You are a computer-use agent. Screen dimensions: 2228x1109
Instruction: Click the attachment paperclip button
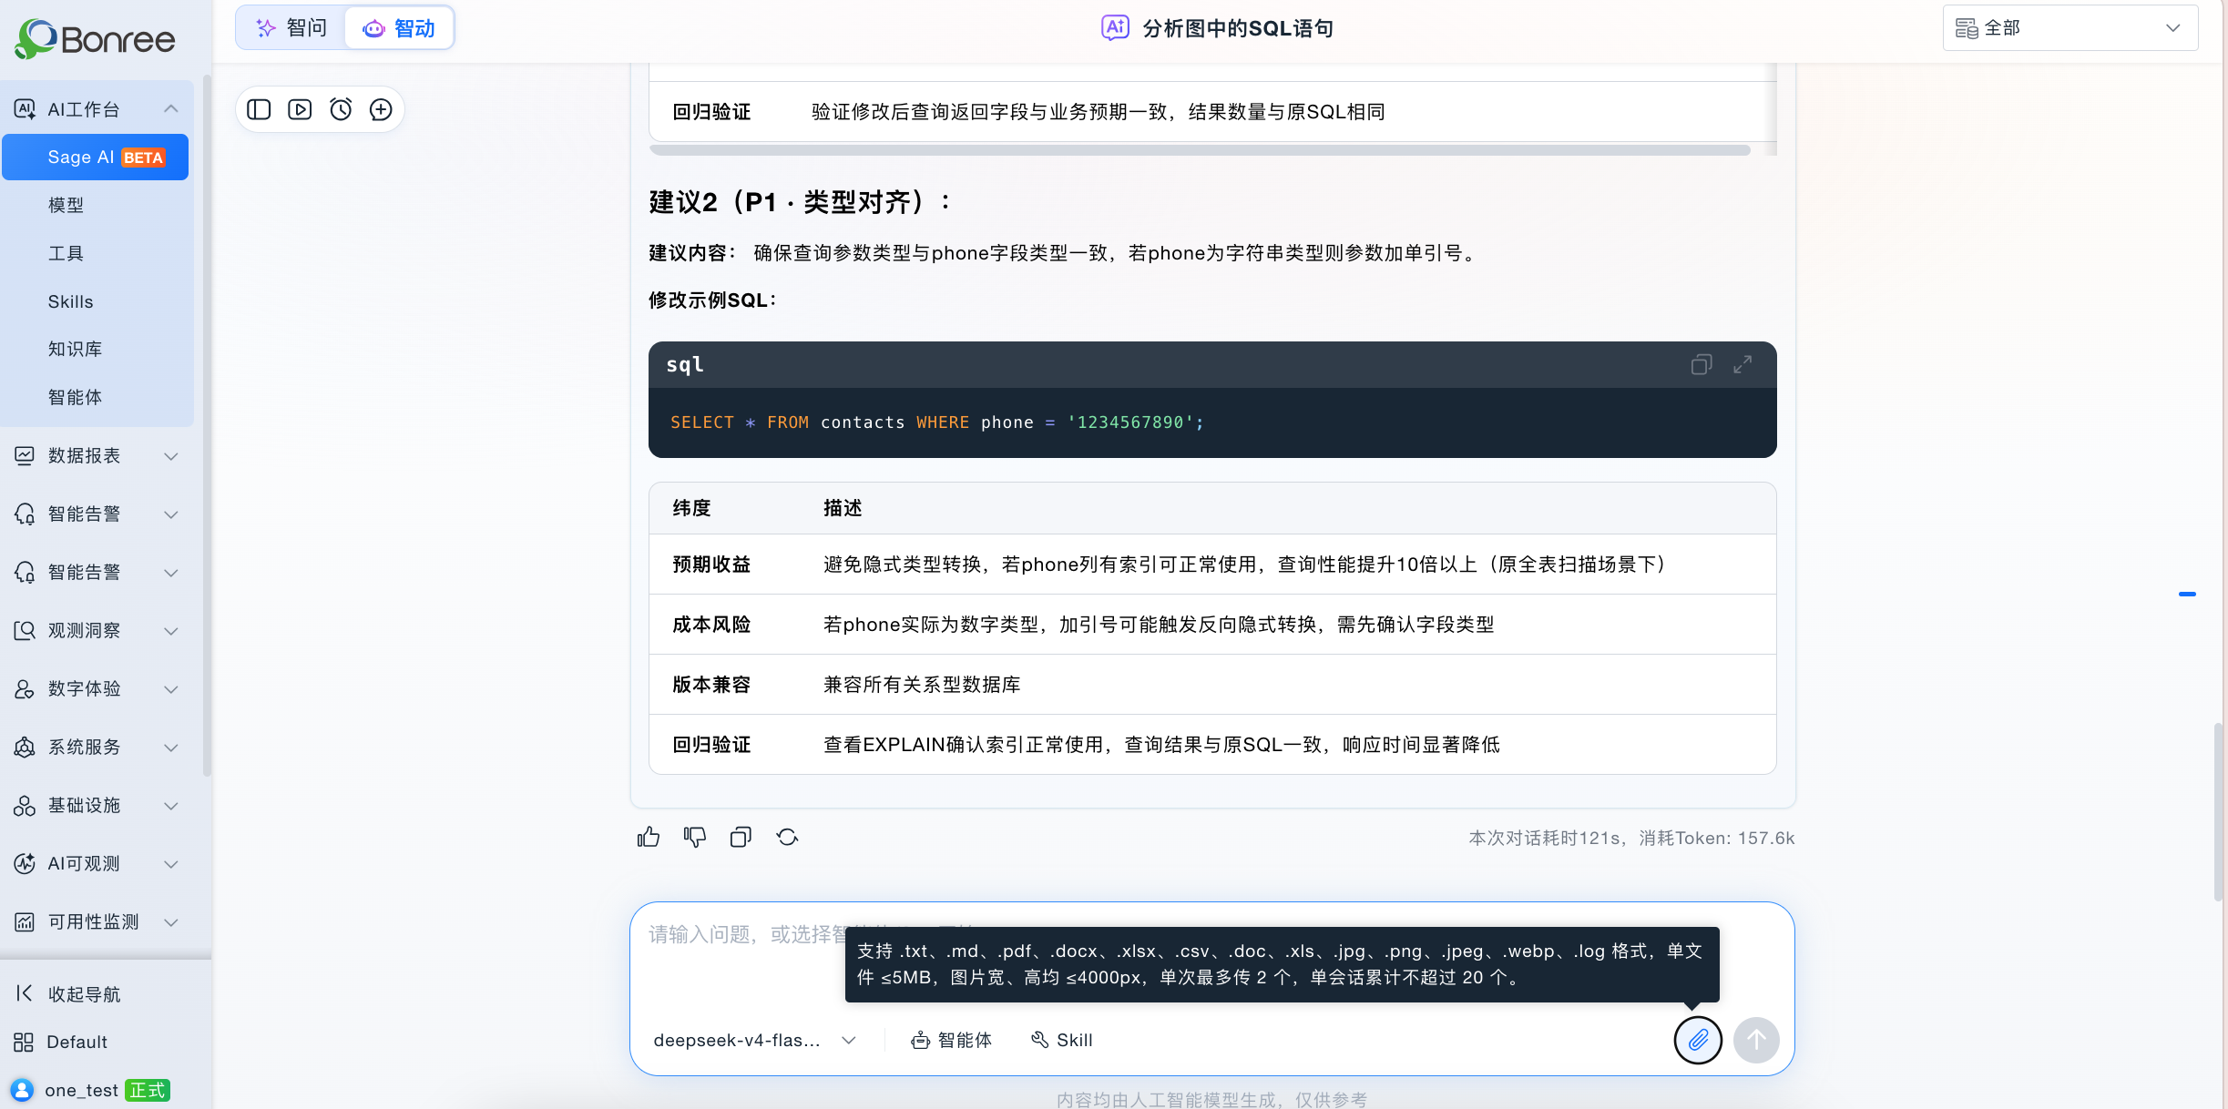[x=1698, y=1040]
